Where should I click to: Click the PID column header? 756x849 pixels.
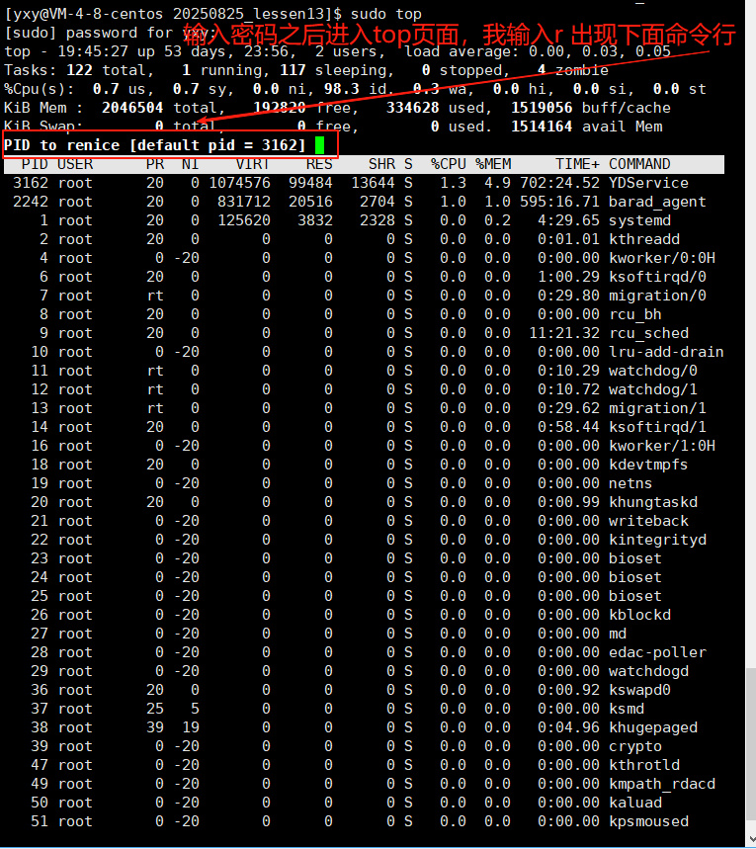click(x=35, y=164)
